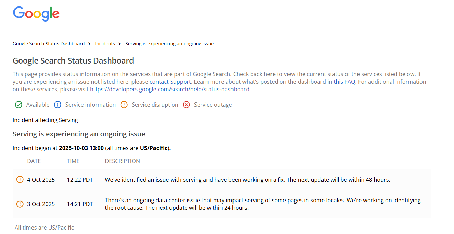Click the orange Service disruption legend icon
454x234 pixels.
pyautogui.click(x=124, y=105)
